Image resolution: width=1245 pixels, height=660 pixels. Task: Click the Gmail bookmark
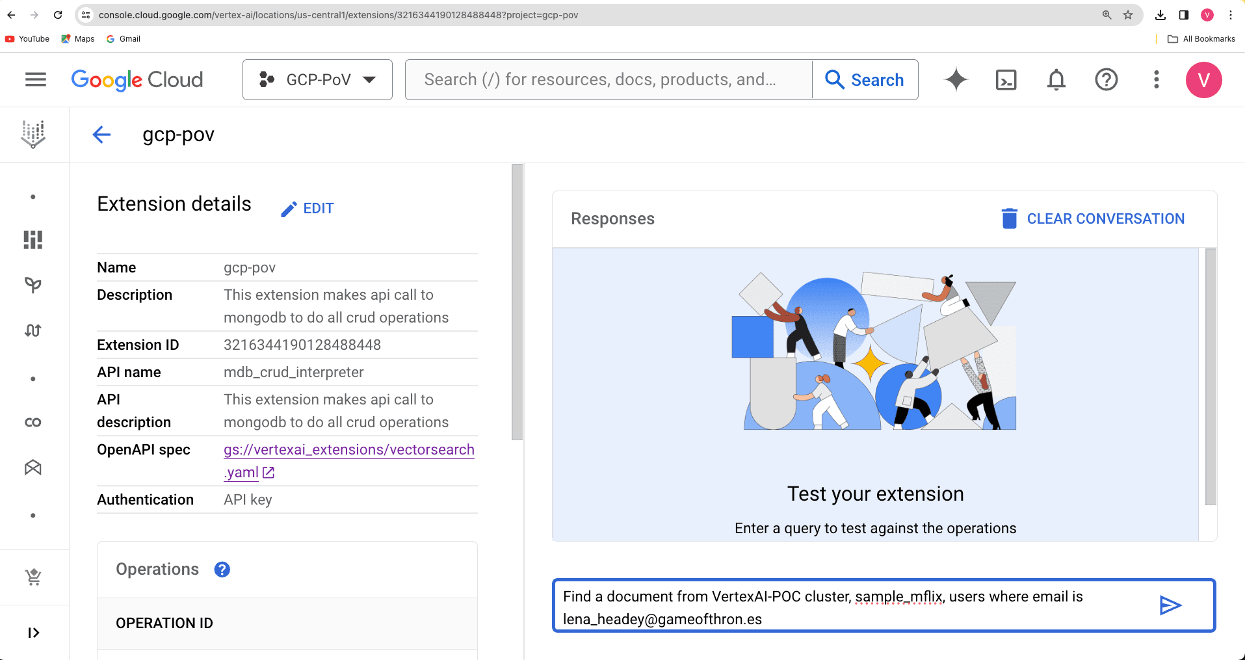124,39
